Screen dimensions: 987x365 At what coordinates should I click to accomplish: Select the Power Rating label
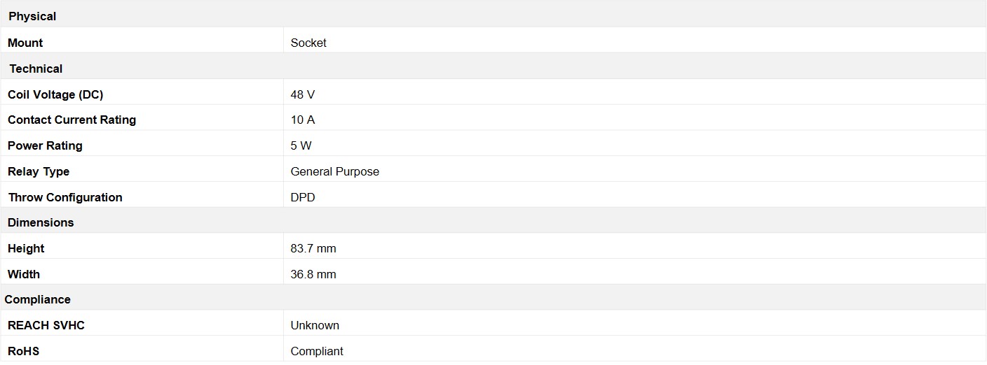pyautogui.click(x=45, y=145)
